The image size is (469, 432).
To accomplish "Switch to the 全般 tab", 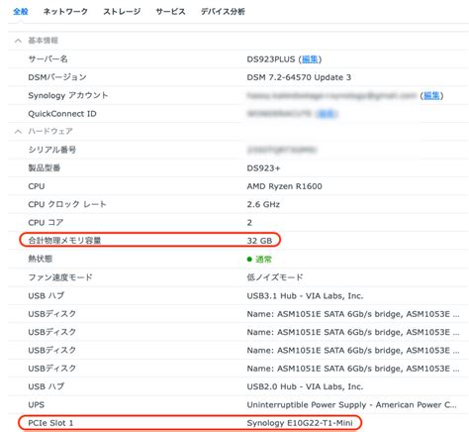I will pos(21,12).
